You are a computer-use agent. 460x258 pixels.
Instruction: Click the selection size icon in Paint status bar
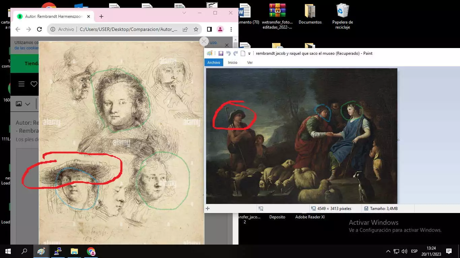(x=261, y=209)
